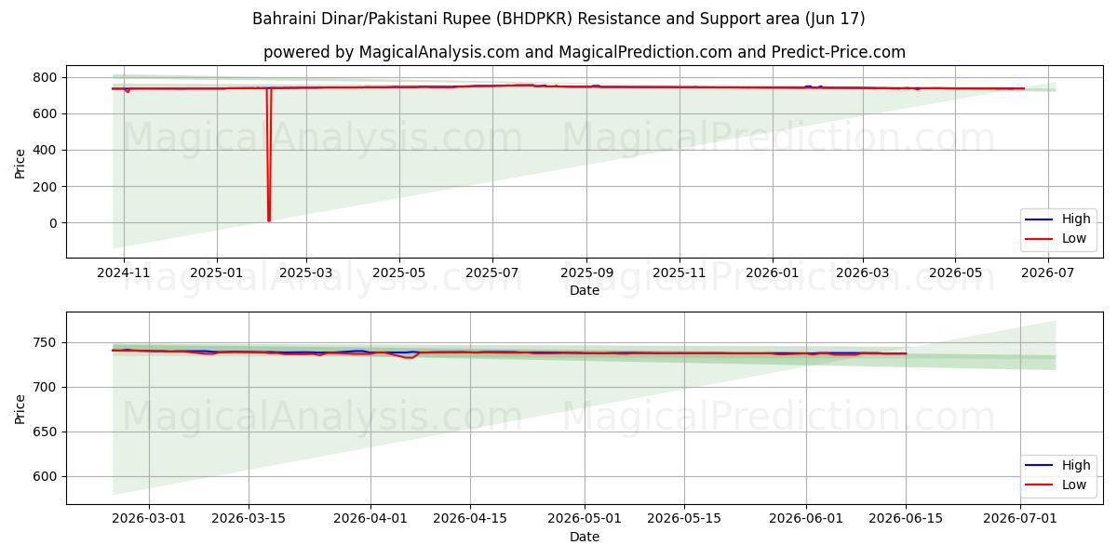Screen dimensions: 1117x558
Task: Click the '400' price tick label
Action: [47, 150]
